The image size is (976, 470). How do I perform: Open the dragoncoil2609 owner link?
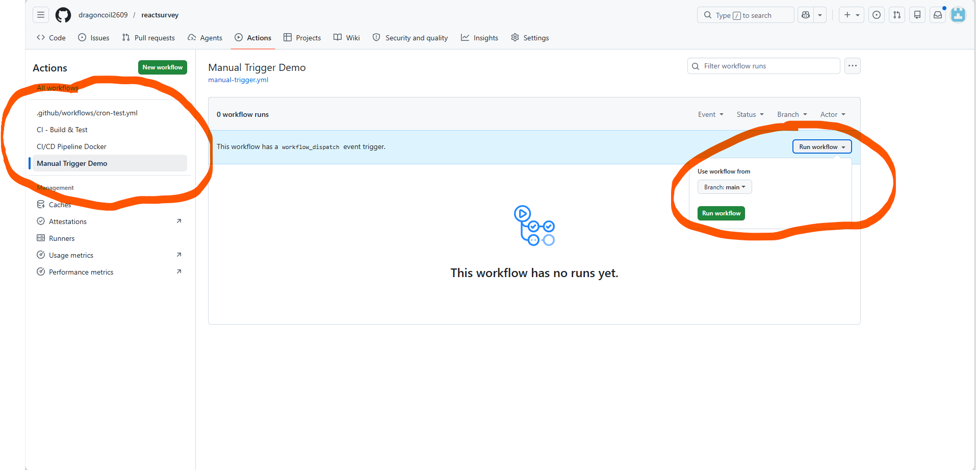pos(103,15)
